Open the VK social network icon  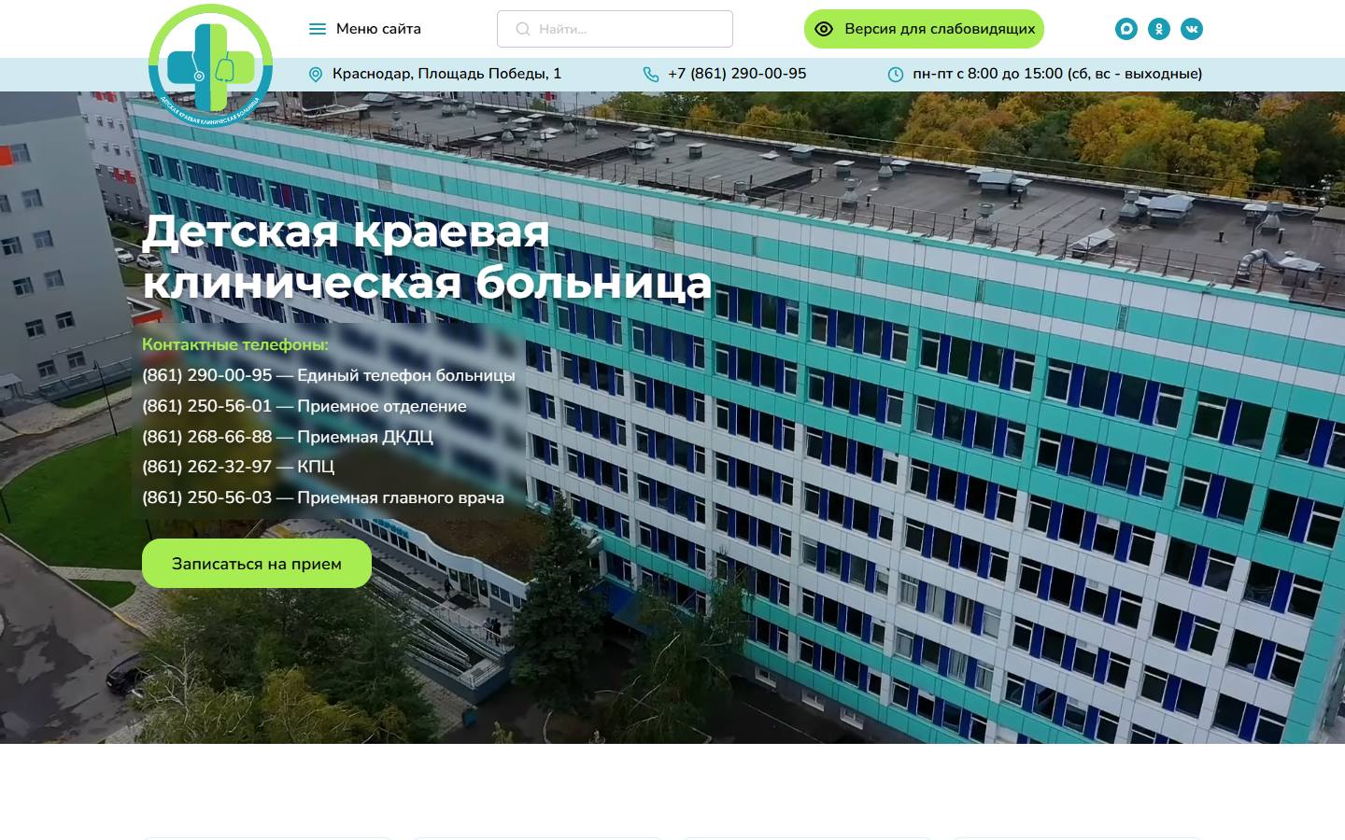coord(1192,29)
